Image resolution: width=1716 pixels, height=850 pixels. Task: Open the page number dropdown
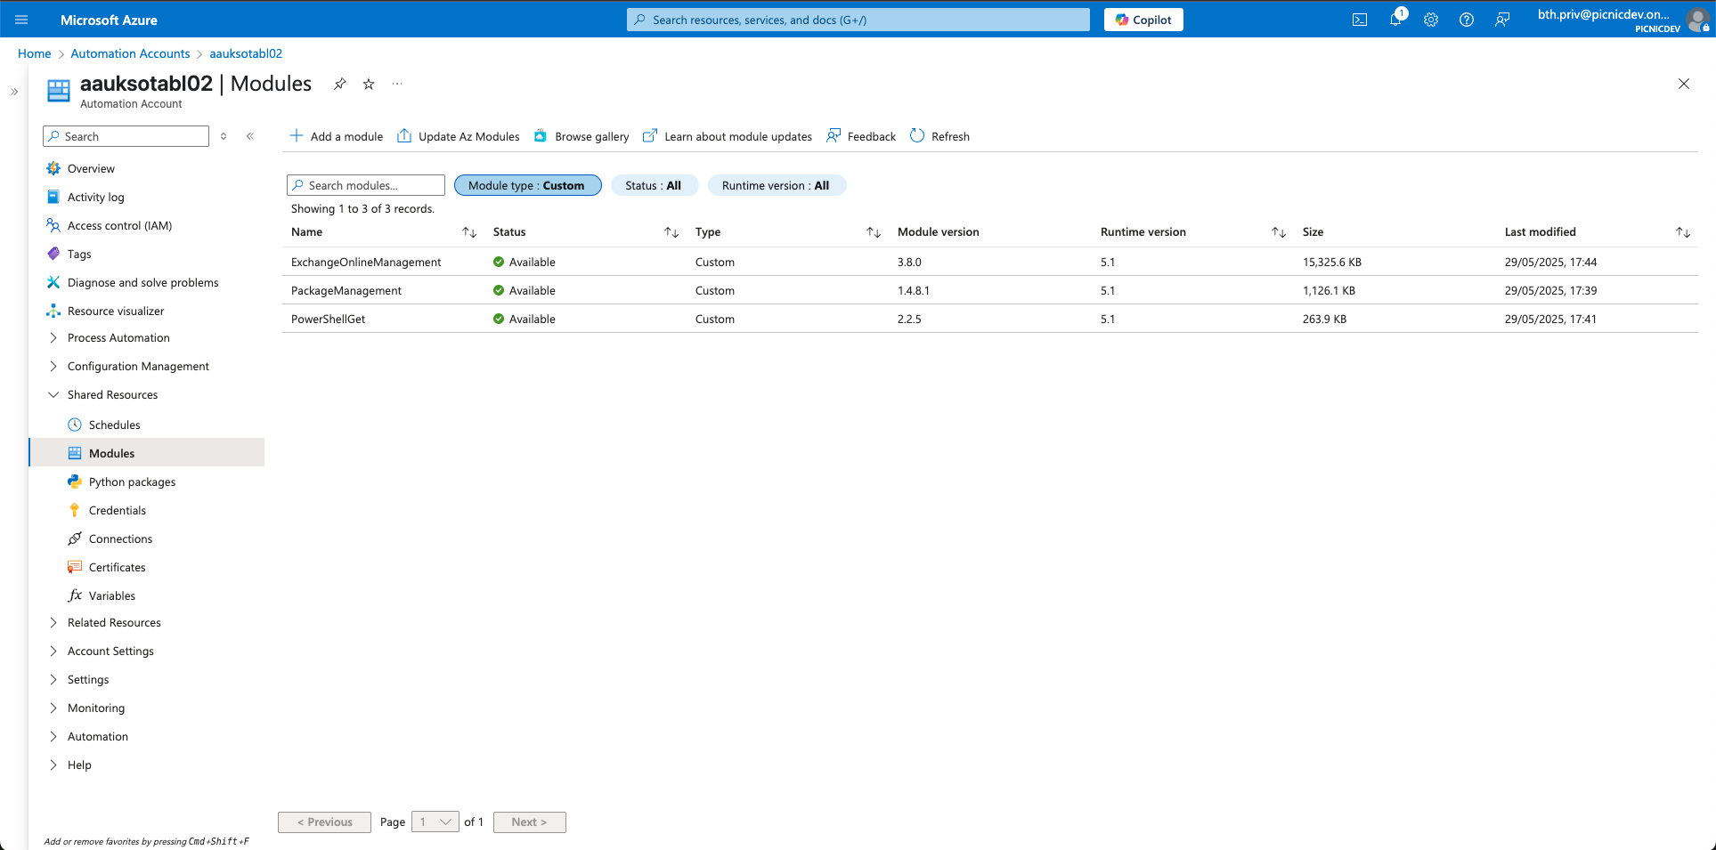coord(435,822)
